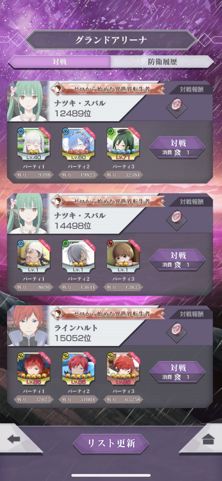Tap the home icon at bottom right
The height and width of the screenshot is (481, 222).
click(x=208, y=439)
